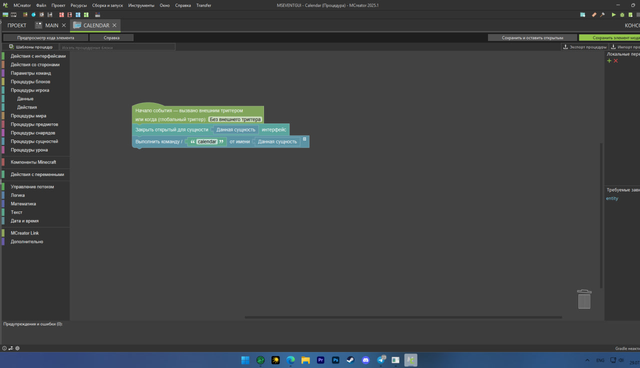
Task: Click the Справка button below the tabs
Action: [111, 37]
